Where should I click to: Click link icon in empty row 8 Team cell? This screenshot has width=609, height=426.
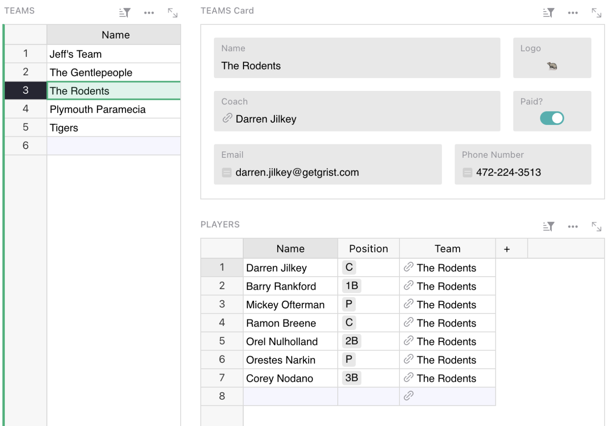[x=408, y=396]
